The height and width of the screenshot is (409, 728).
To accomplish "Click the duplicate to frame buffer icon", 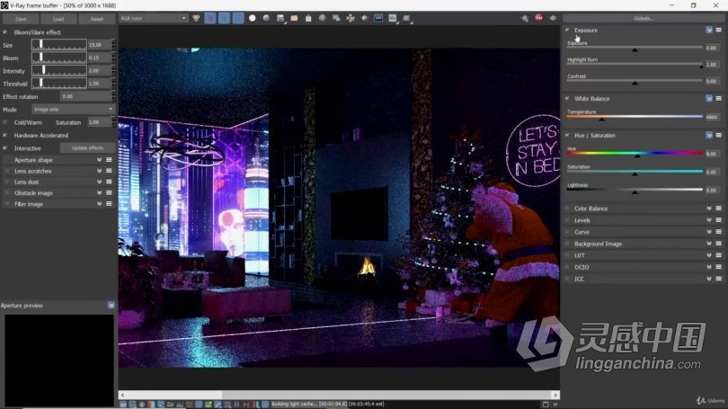I will coord(336,18).
